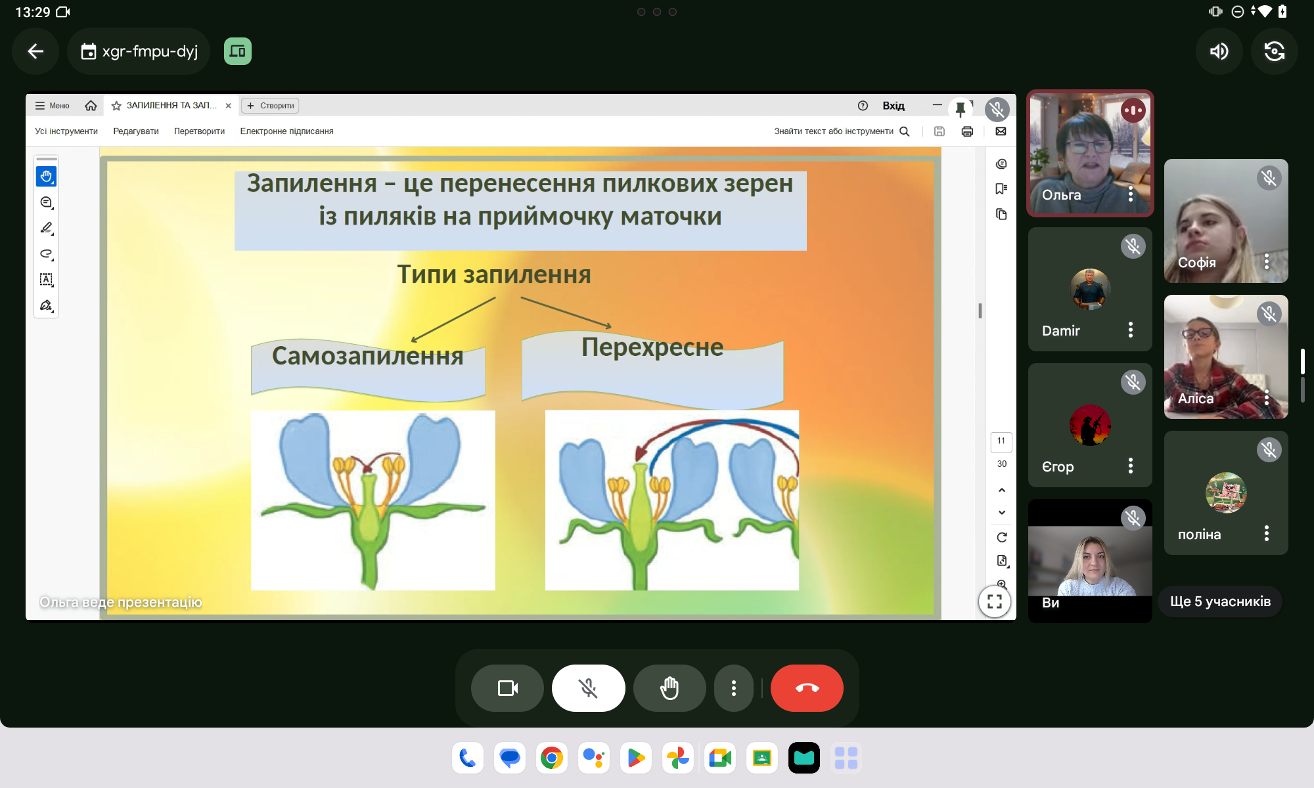Screen dimensions: 1314x788
Task: Toggle the microphone mute button
Action: click(x=588, y=688)
